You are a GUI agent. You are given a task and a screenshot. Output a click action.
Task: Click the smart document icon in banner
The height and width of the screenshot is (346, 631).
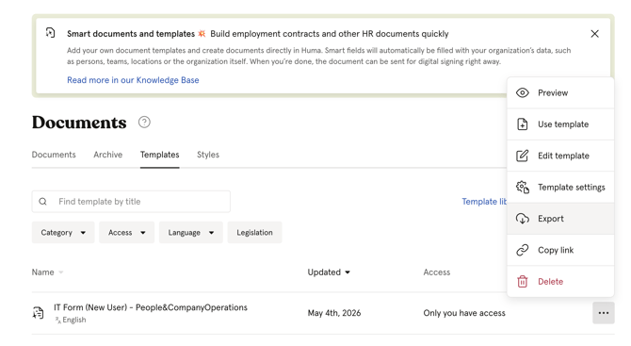point(50,33)
